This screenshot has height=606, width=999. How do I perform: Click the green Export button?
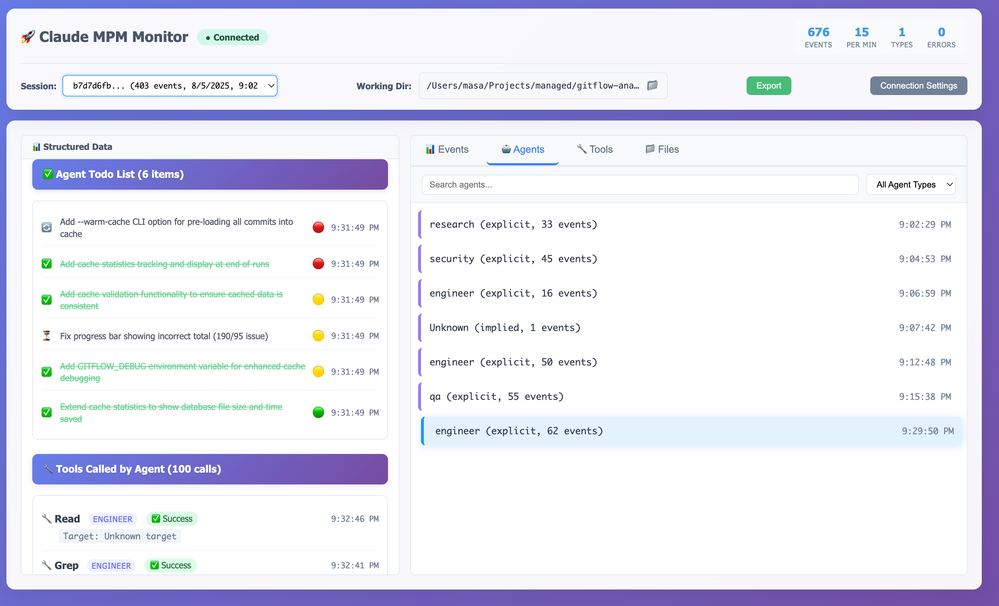click(x=768, y=86)
